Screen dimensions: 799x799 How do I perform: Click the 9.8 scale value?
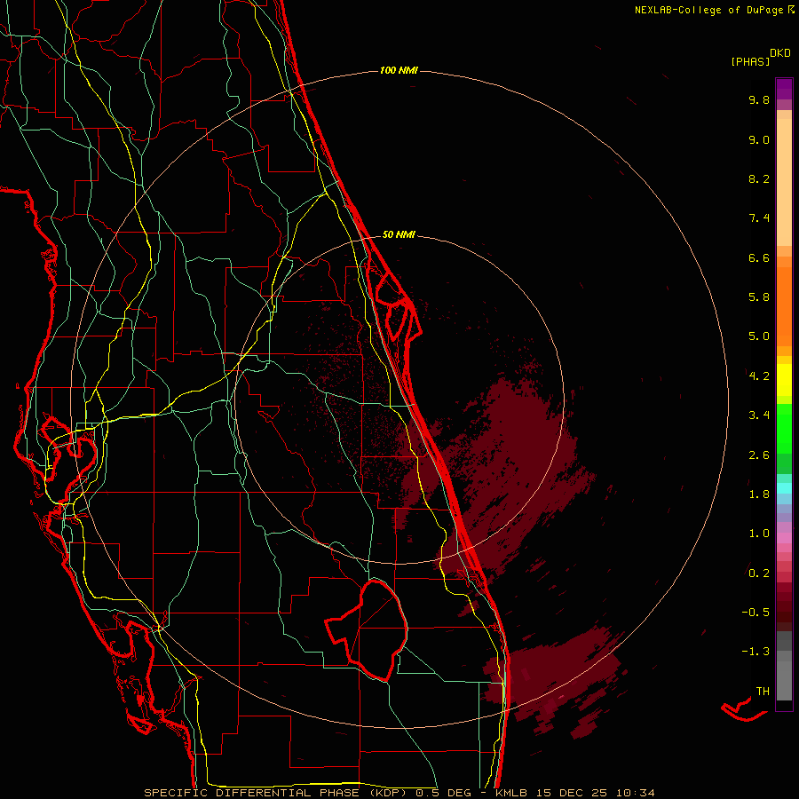point(759,99)
